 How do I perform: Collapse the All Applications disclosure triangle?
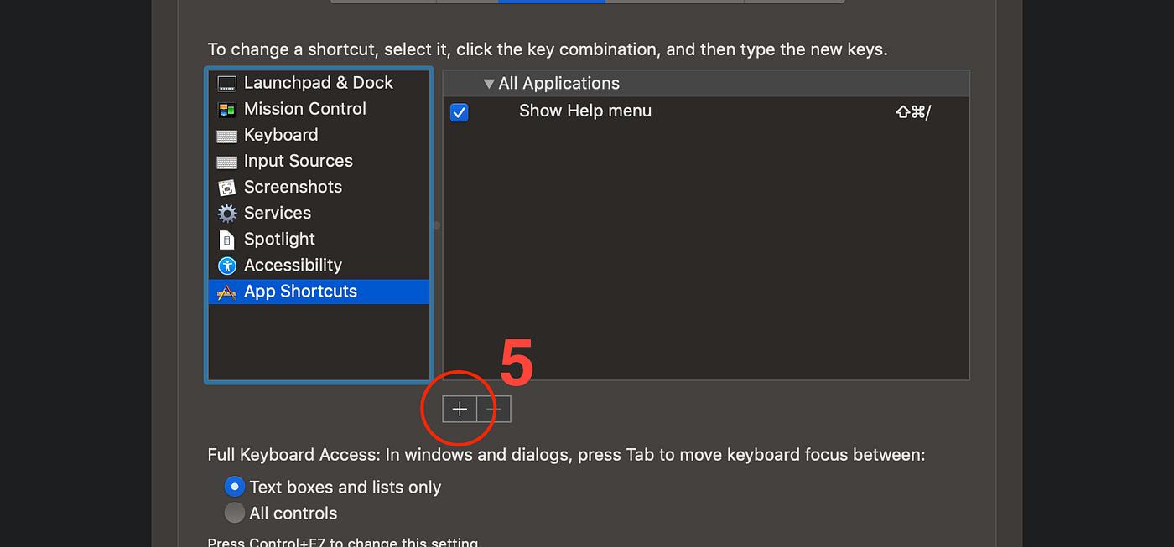[489, 84]
